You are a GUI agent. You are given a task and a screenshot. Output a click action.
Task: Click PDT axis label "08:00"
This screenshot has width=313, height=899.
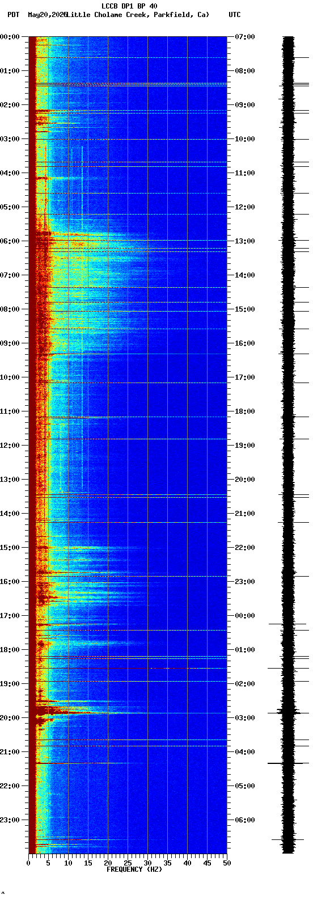pos(10,309)
